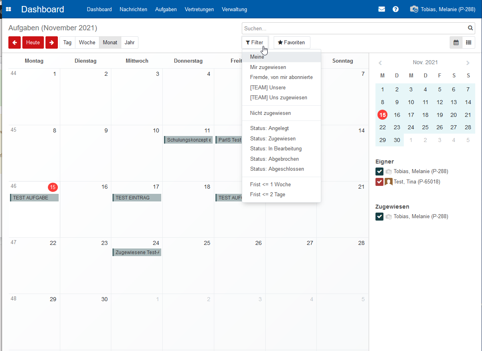Open the app grid menu icon
Viewport: 482px width, 351px height.
click(8, 9)
